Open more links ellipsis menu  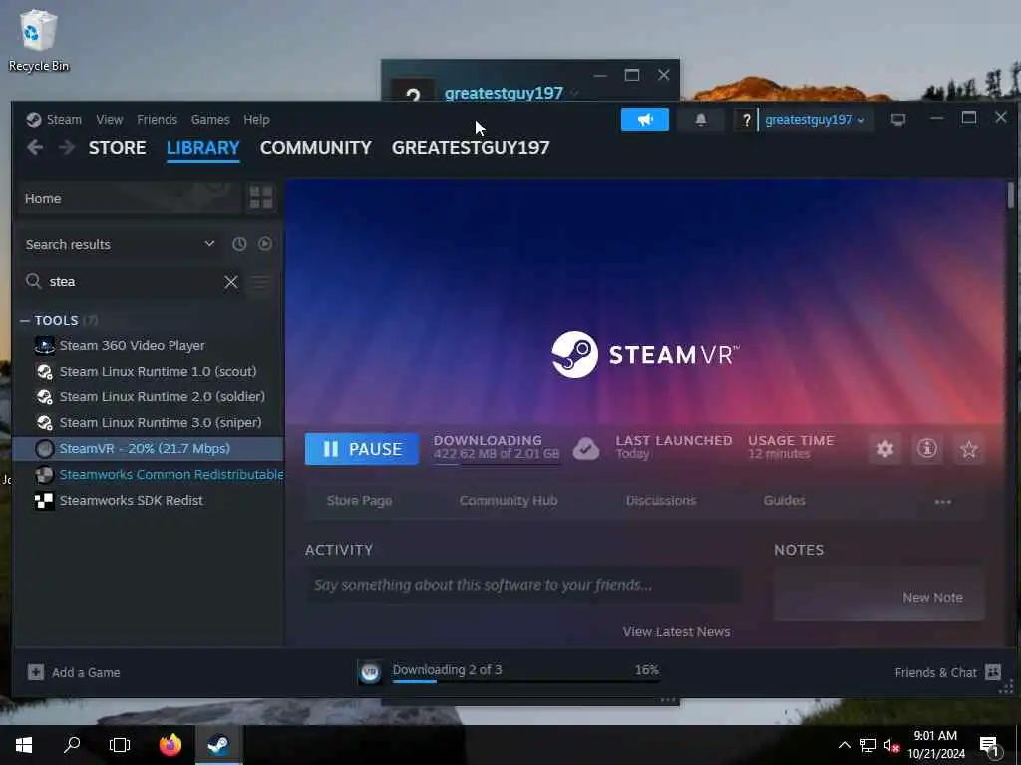coord(943,502)
